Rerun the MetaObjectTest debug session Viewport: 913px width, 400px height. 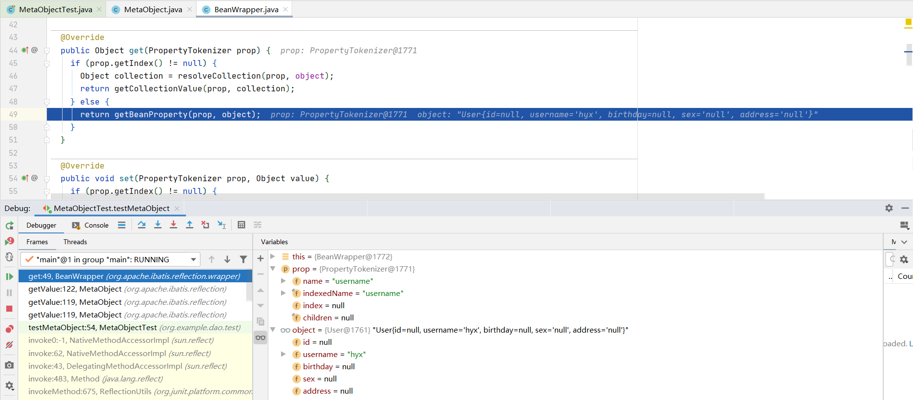9,226
